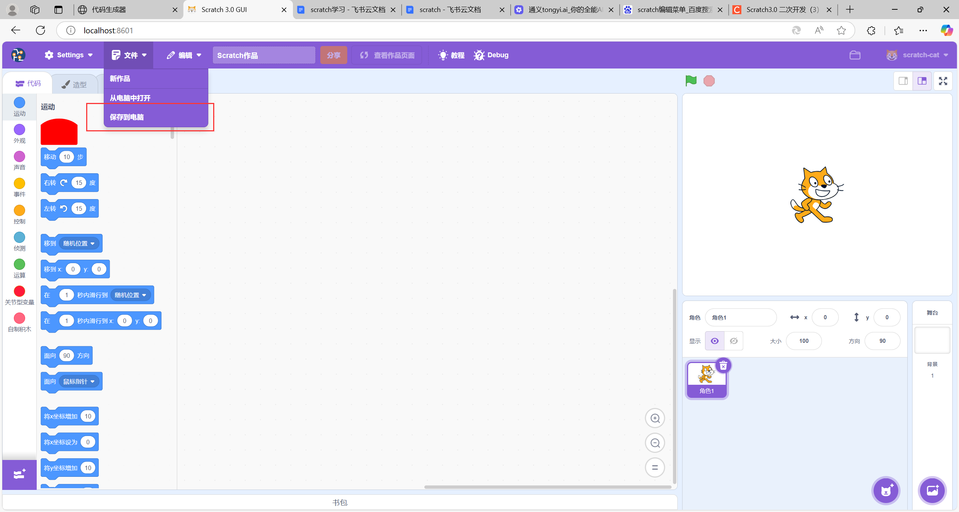This screenshot has width=959, height=512.
Task: Show the sprite with eye icon
Action: (714, 341)
